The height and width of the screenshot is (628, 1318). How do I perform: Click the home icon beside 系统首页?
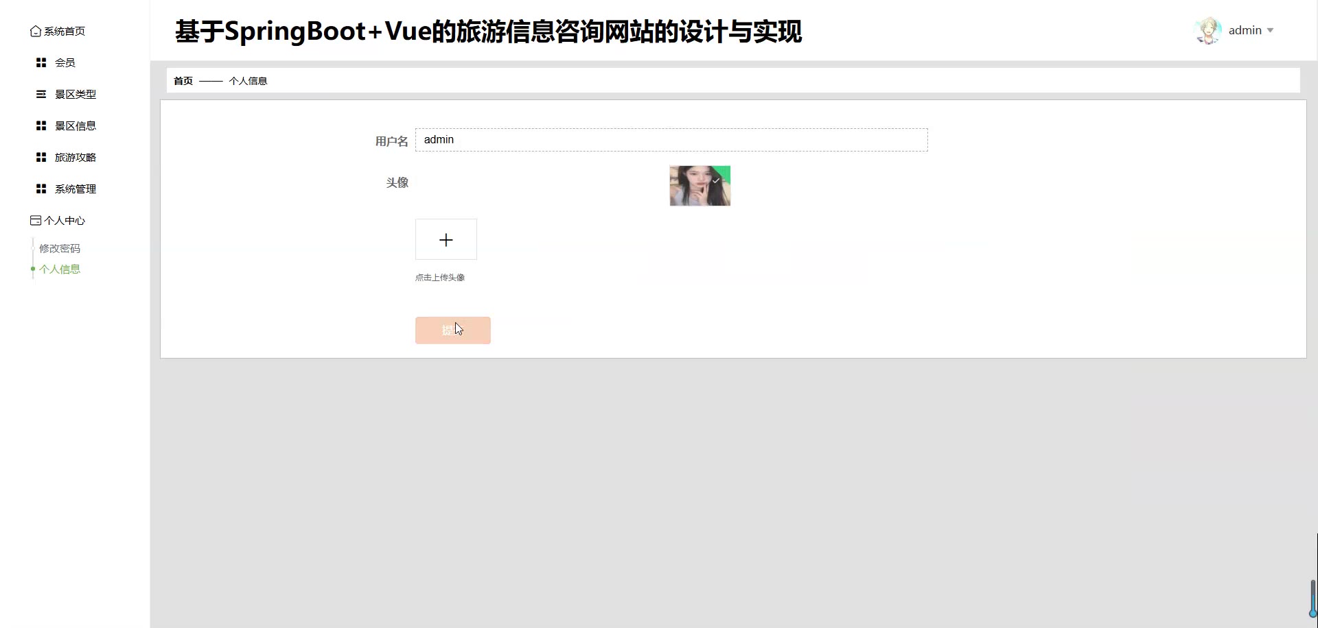[x=36, y=32]
